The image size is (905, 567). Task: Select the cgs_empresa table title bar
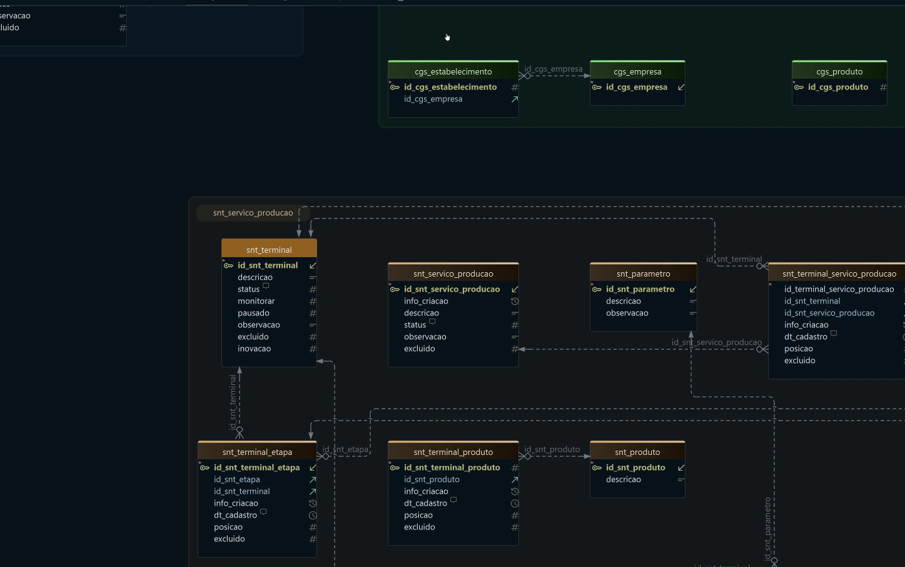(x=637, y=71)
